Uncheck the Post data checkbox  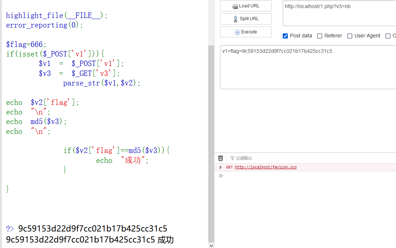[285, 36]
